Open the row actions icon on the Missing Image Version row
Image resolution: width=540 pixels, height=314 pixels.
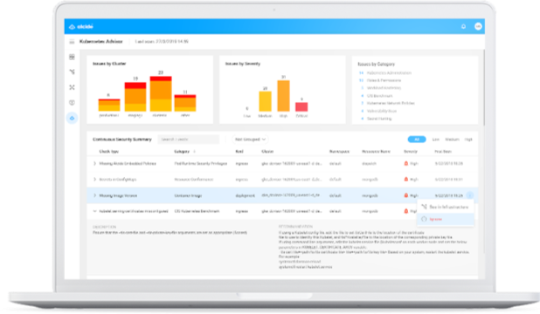pyautogui.click(x=470, y=195)
